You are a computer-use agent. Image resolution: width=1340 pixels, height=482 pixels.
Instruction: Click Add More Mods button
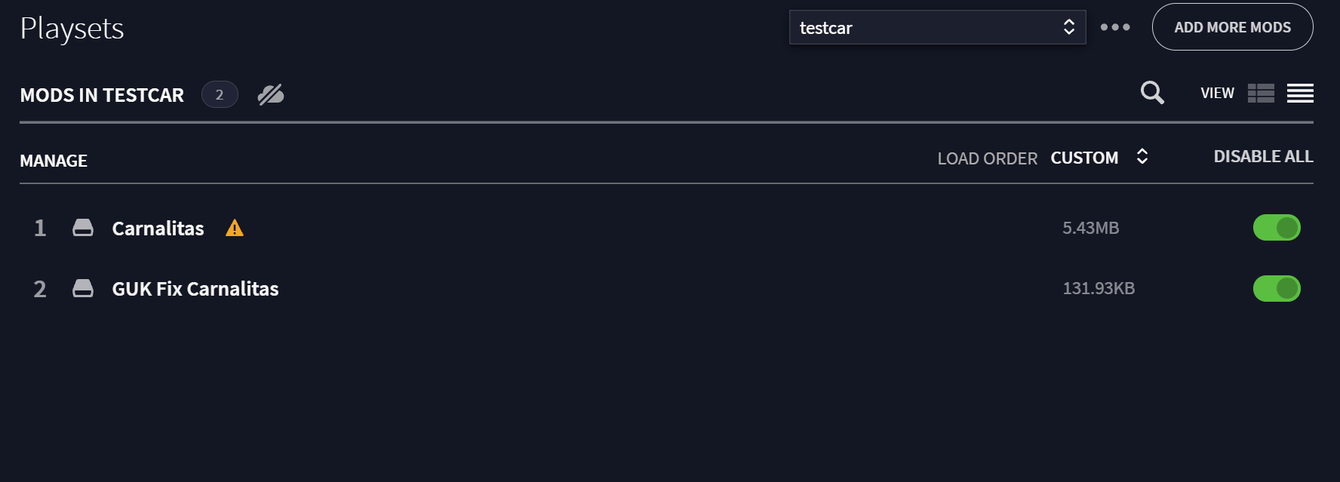tap(1232, 27)
